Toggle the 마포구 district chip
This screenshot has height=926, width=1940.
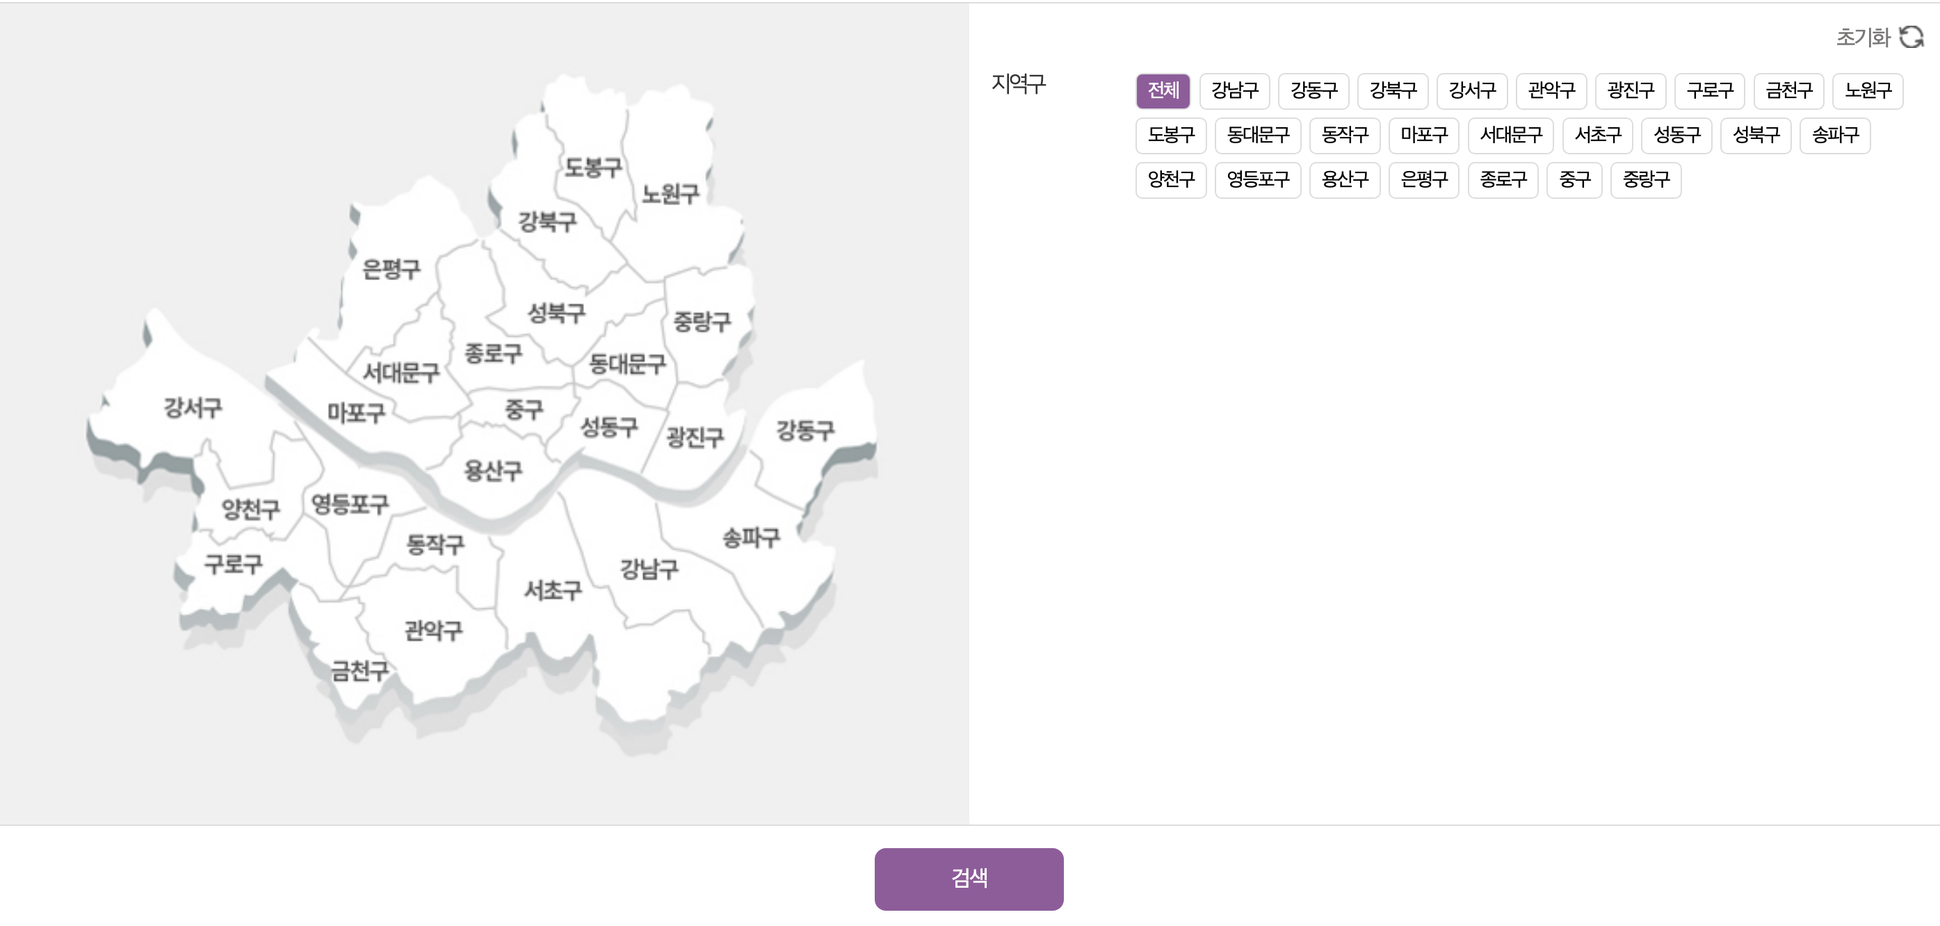point(1423,136)
